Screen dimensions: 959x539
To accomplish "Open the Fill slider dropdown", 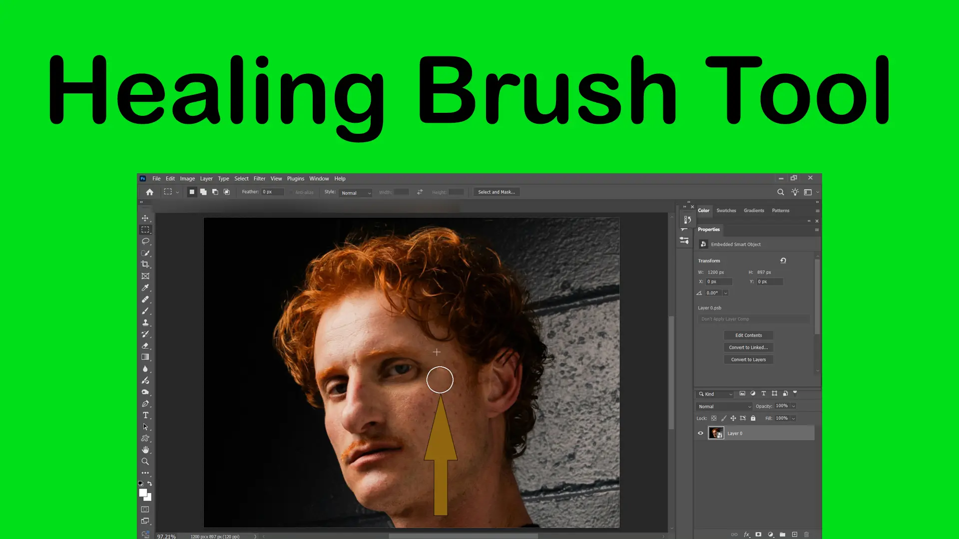I will pos(793,419).
